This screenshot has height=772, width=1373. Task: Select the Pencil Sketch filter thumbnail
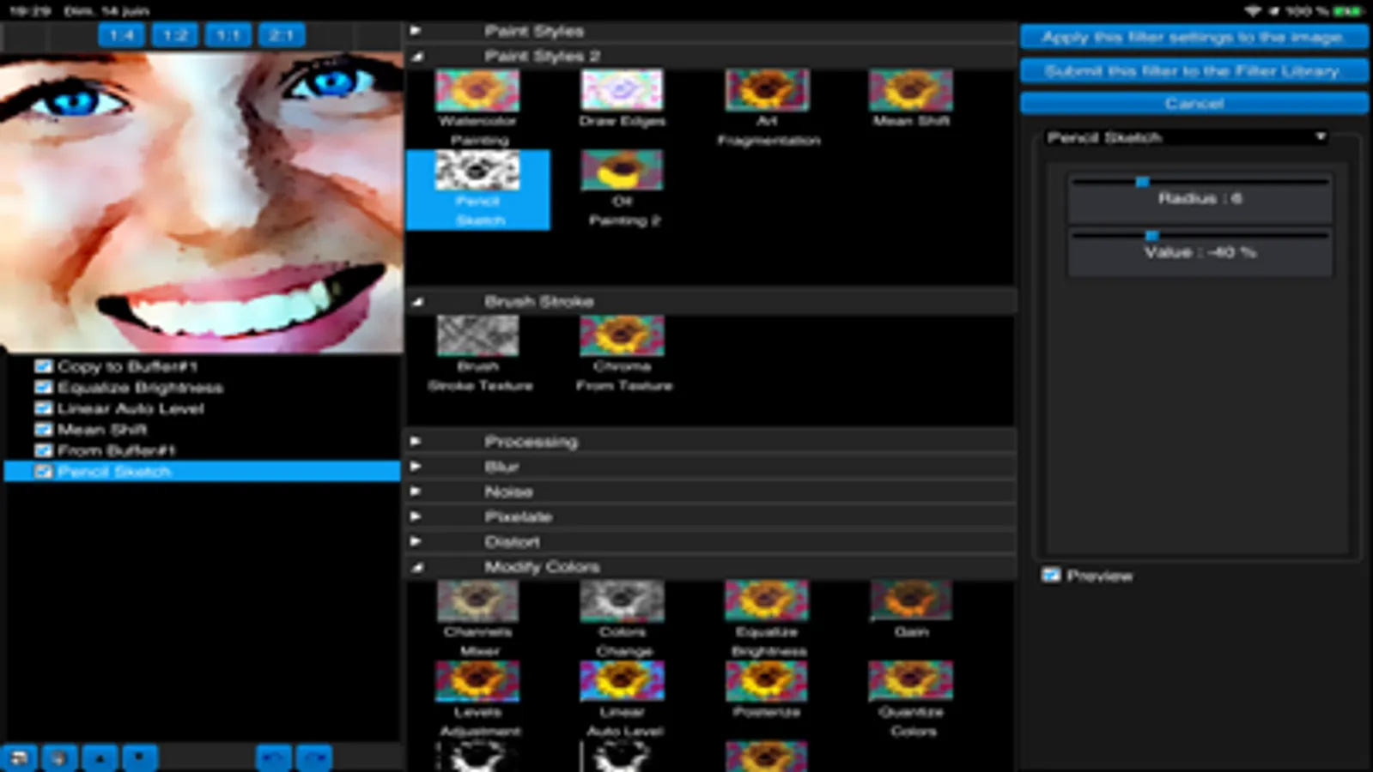click(477, 171)
